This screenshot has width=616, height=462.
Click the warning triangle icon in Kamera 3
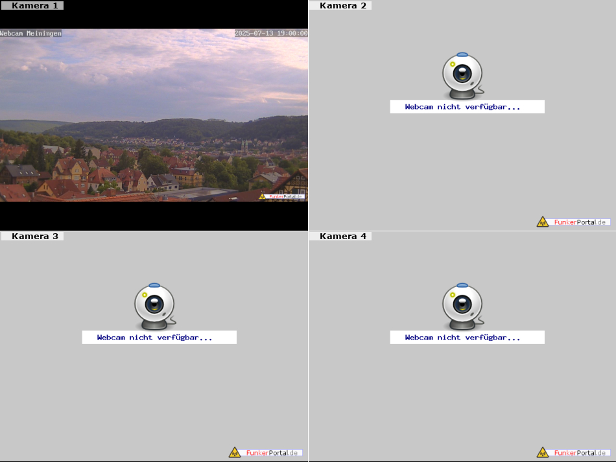pos(235,452)
